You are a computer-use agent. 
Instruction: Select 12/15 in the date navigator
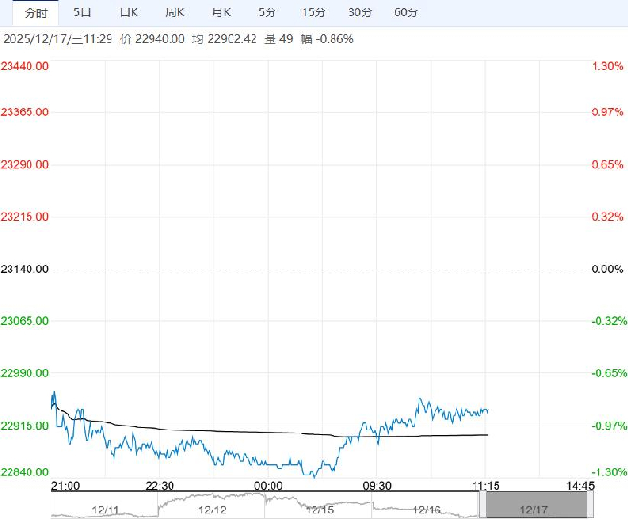coord(321,510)
